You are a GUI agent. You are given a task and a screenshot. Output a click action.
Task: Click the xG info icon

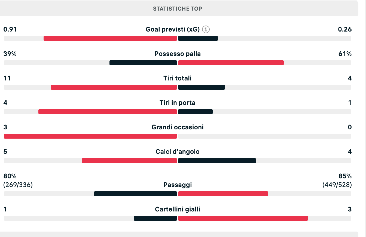click(206, 29)
